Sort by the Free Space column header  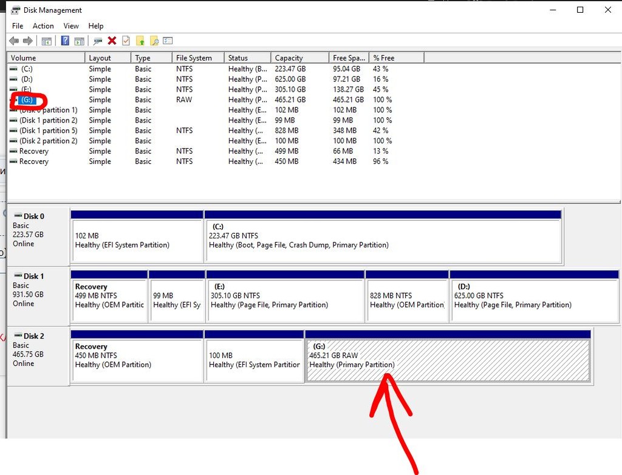[349, 58]
